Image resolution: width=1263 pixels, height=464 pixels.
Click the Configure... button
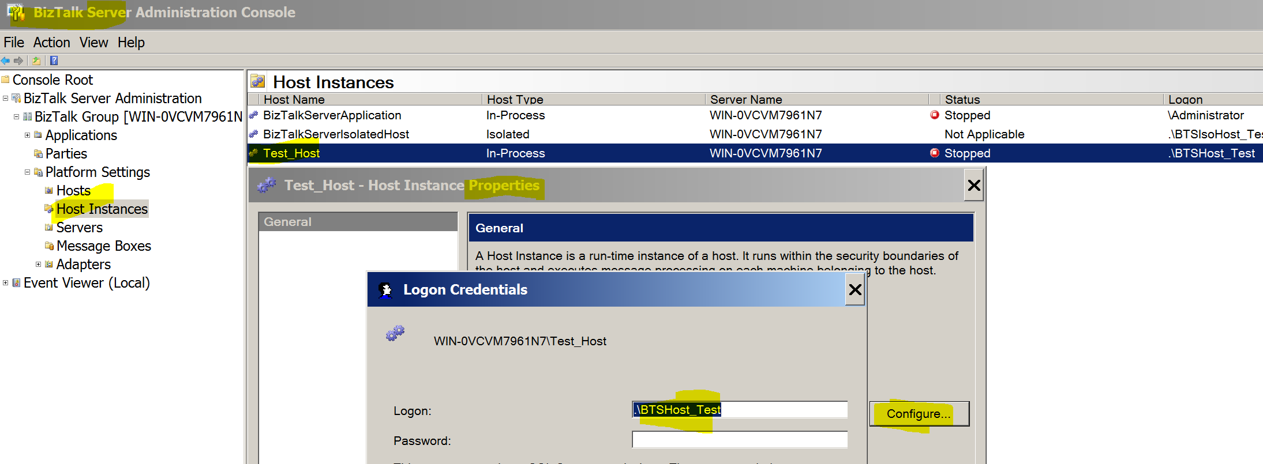click(919, 414)
